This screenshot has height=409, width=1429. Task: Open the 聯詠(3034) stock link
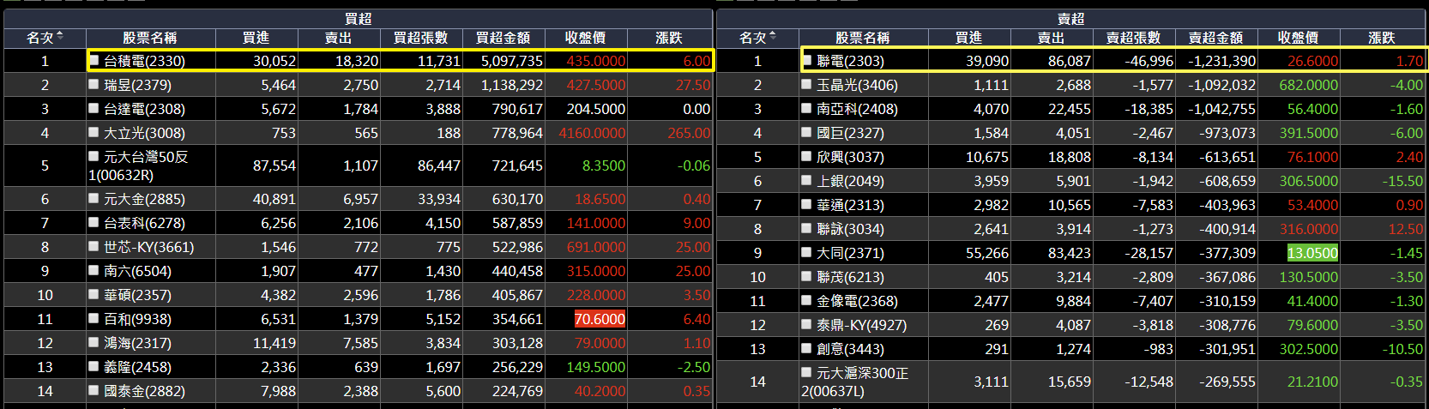[x=850, y=229]
